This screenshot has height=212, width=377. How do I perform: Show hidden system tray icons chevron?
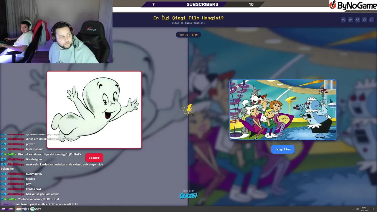point(354,209)
